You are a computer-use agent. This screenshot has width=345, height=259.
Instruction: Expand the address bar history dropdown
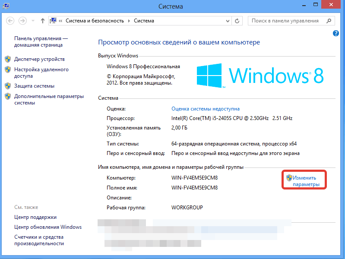coord(228,21)
